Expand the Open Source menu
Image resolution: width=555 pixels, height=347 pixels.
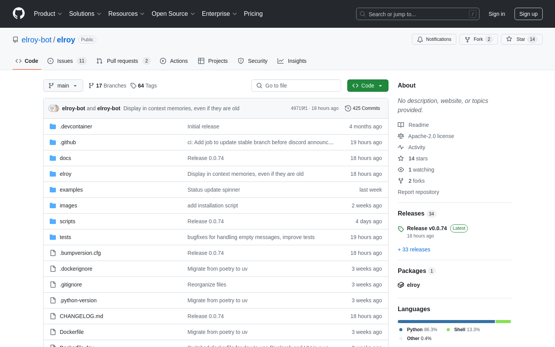coord(173,13)
